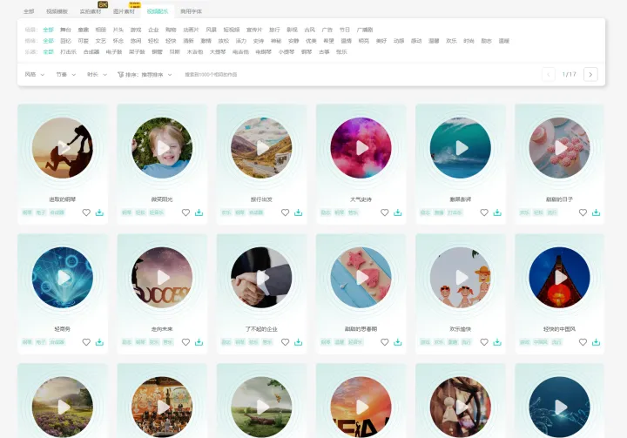Like the 激昂激情 track
Image resolution: width=627 pixels, height=438 pixels.
[484, 212]
